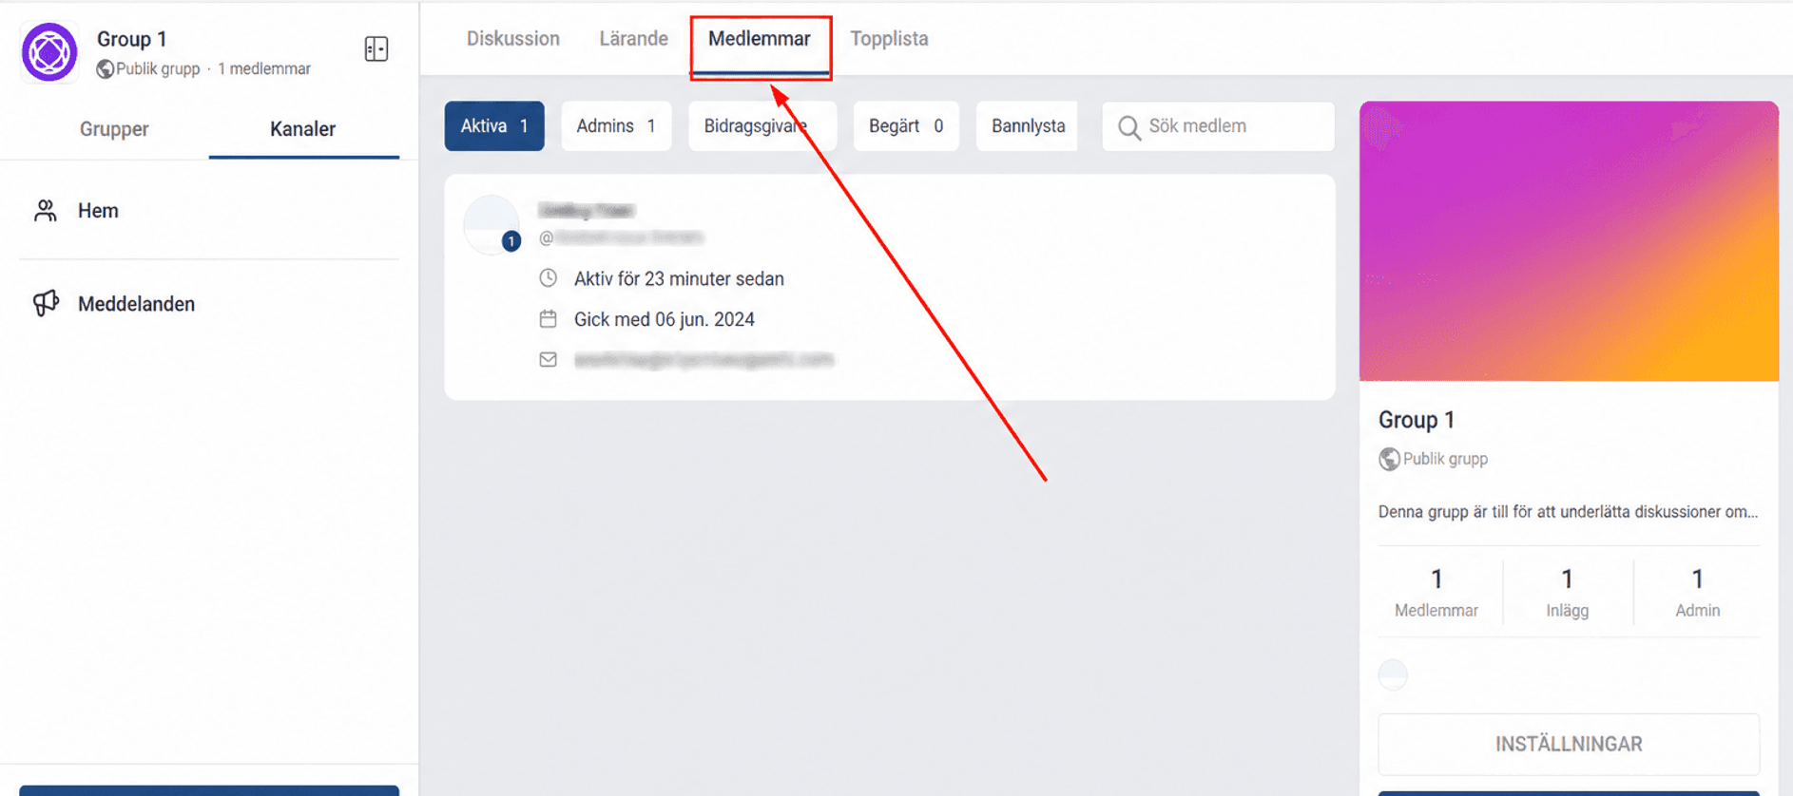Click the Group 1 purple logo icon
Screen dimensions: 1793x796
pyautogui.click(x=49, y=52)
